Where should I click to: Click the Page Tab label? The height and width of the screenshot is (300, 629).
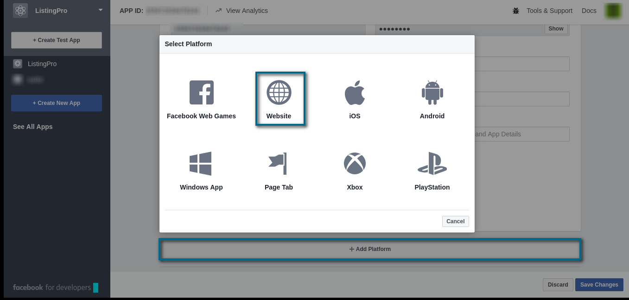(x=279, y=187)
